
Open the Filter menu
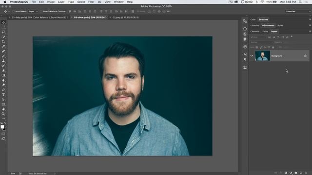pyautogui.click(x=91, y=2)
